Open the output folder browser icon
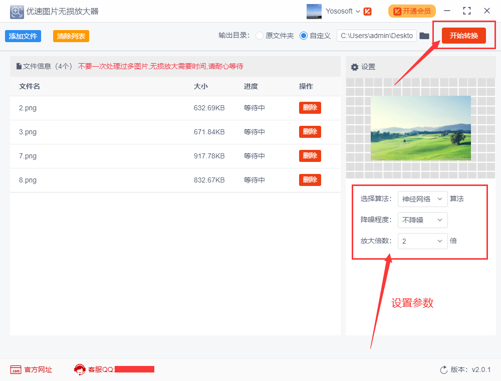 point(424,36)
